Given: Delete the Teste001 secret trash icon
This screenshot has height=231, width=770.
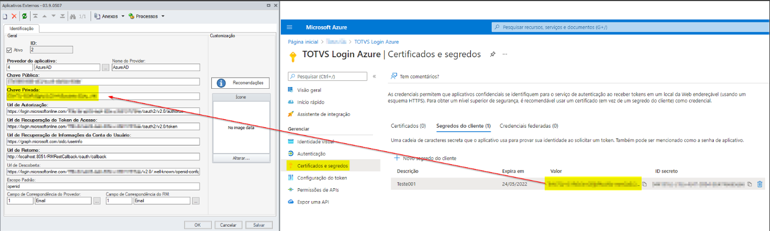Looking at the screenshot, I should [x=760, y=184].
